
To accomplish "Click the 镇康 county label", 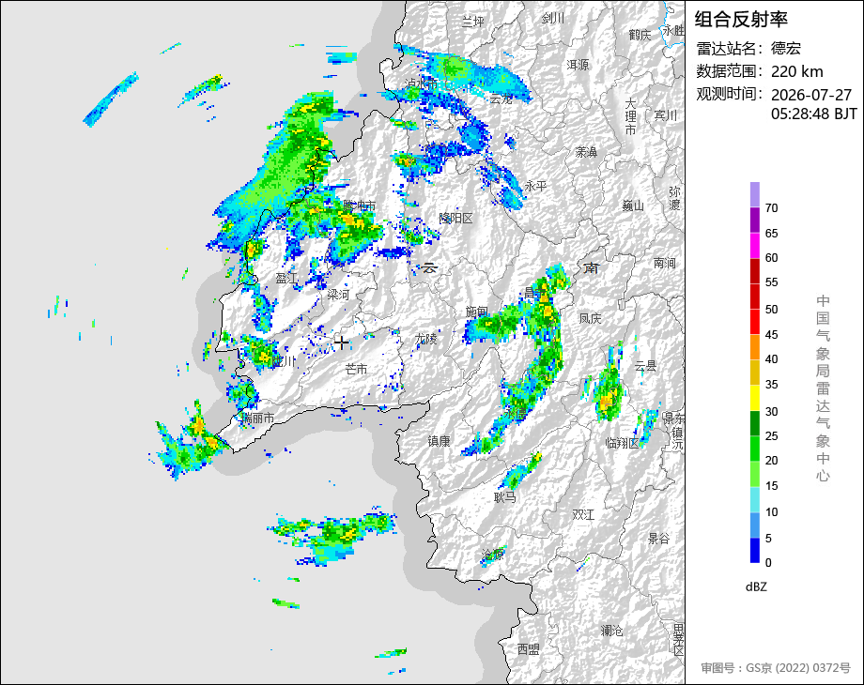I will point(440,441).
